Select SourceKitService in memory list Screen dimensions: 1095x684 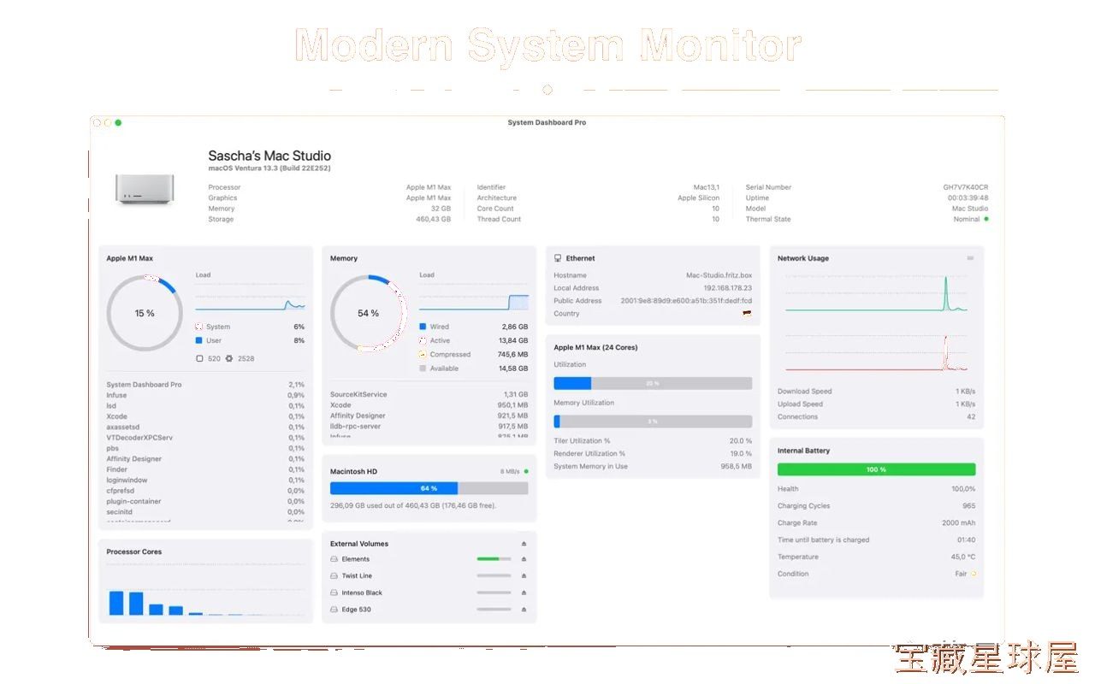point(429,394)
